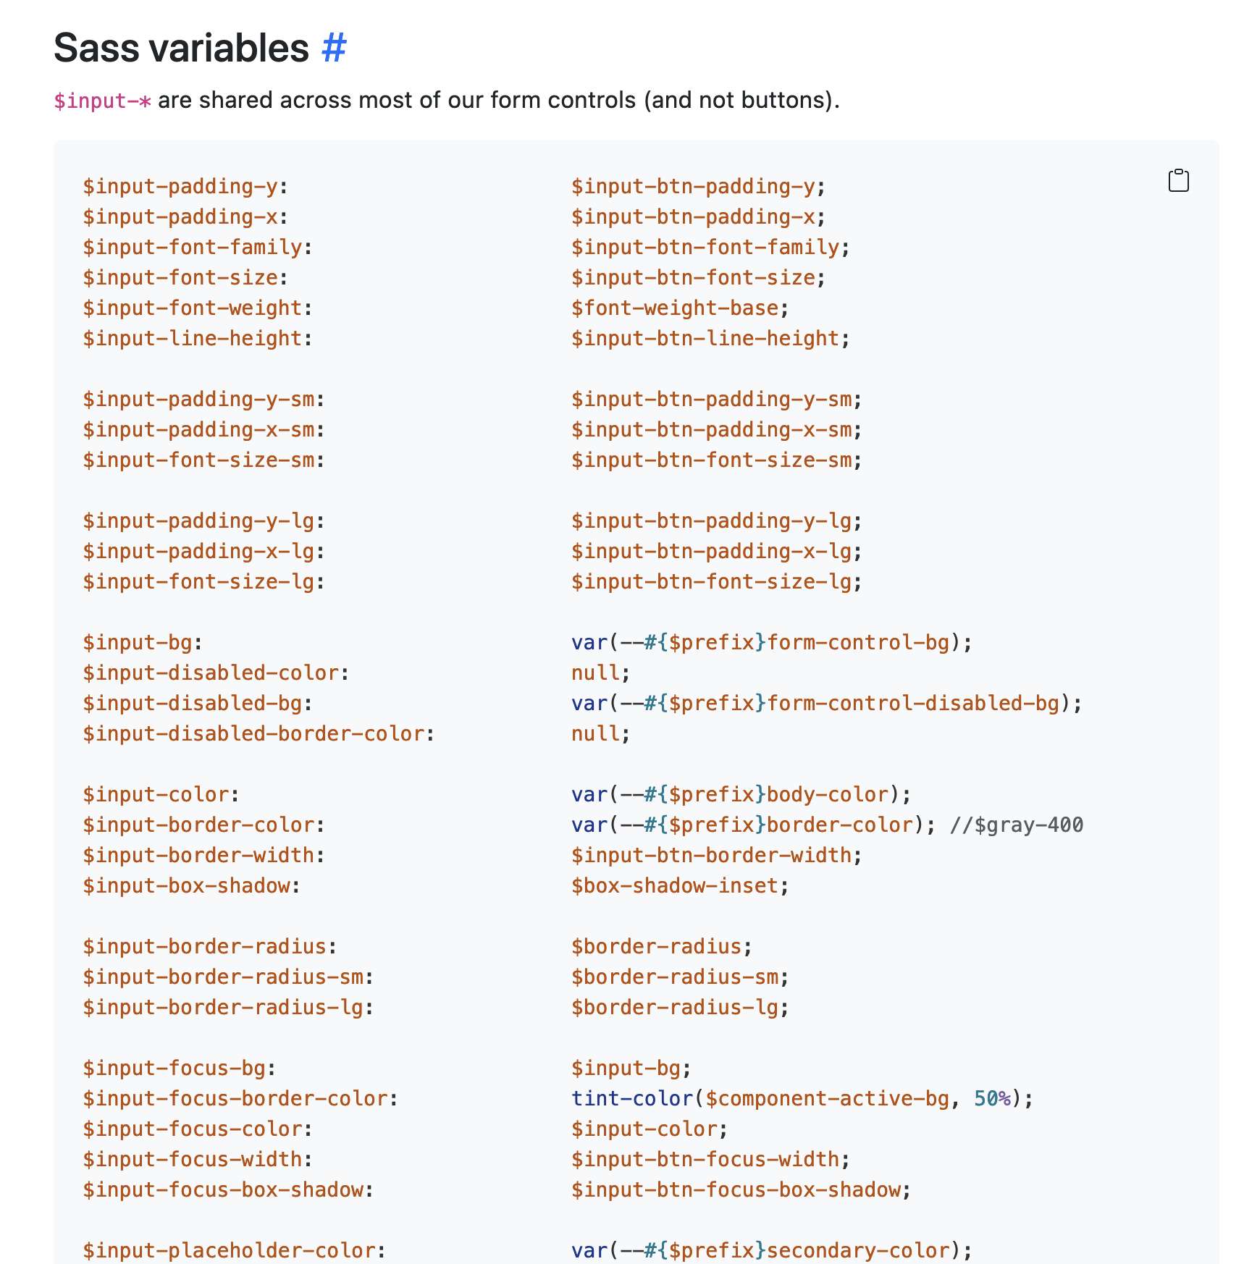Screen dimensions: 1244x1264
Task: Click the $input-btn-line-height; value
Action: [x=711, y=339]
